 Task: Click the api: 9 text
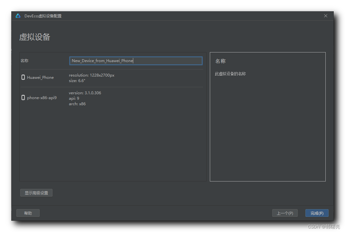74,98
